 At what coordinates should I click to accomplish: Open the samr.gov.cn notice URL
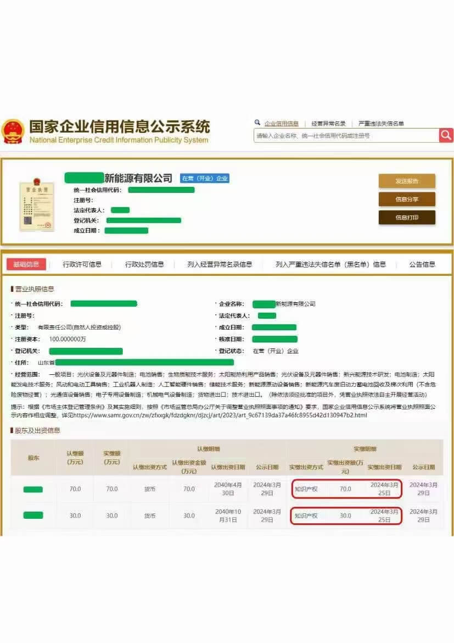[x=220, y=415]
